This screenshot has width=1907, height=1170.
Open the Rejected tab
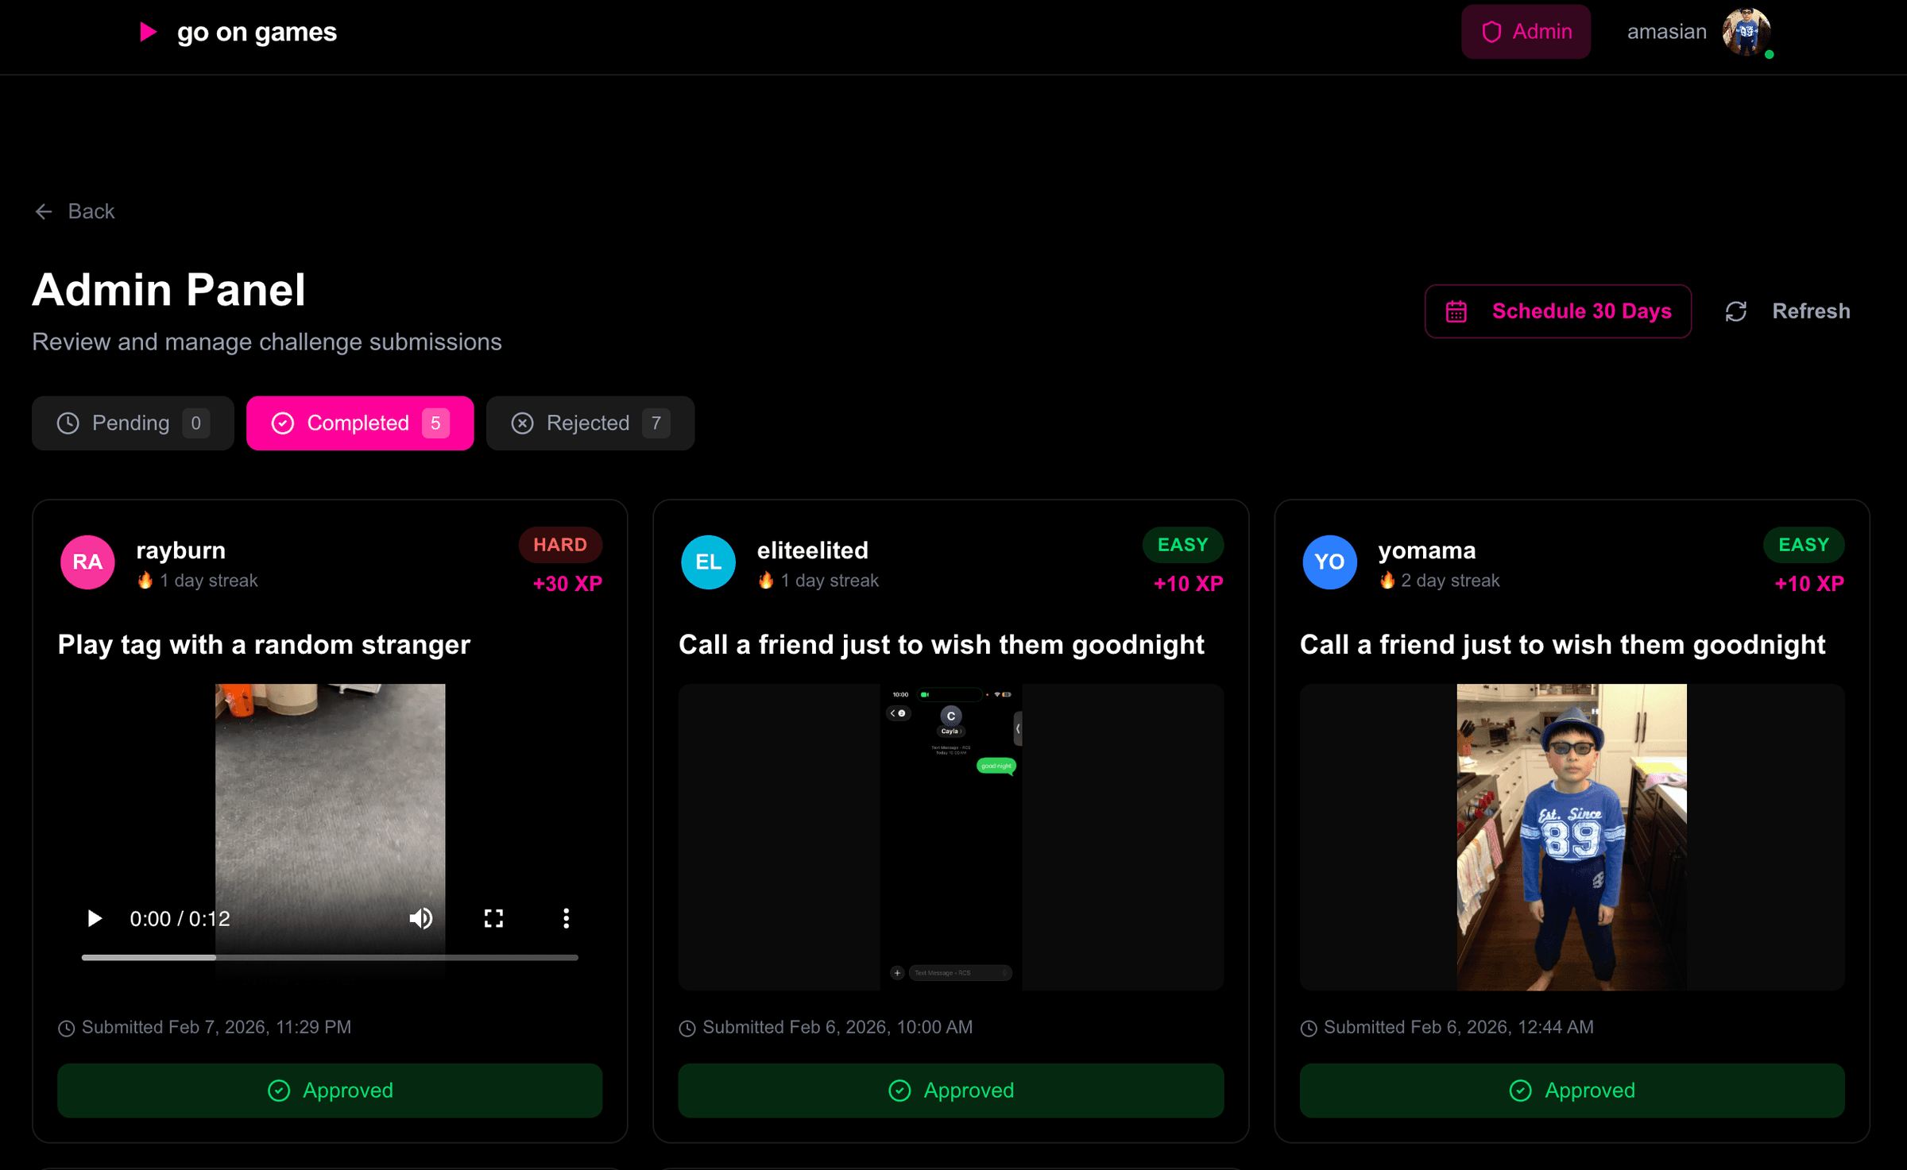pyautogui.click(x=590, y=423)
